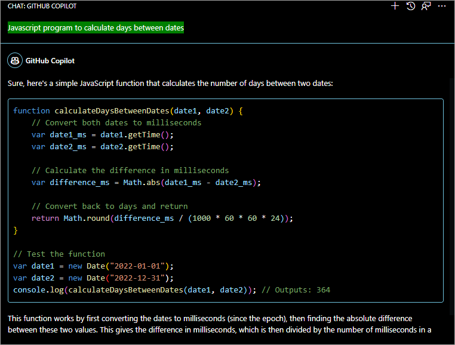Image resolution: width=455 pixels, height=345 pixels.
Task: Click the GitHub Copilot avatar icon
Action: [15, 60]
